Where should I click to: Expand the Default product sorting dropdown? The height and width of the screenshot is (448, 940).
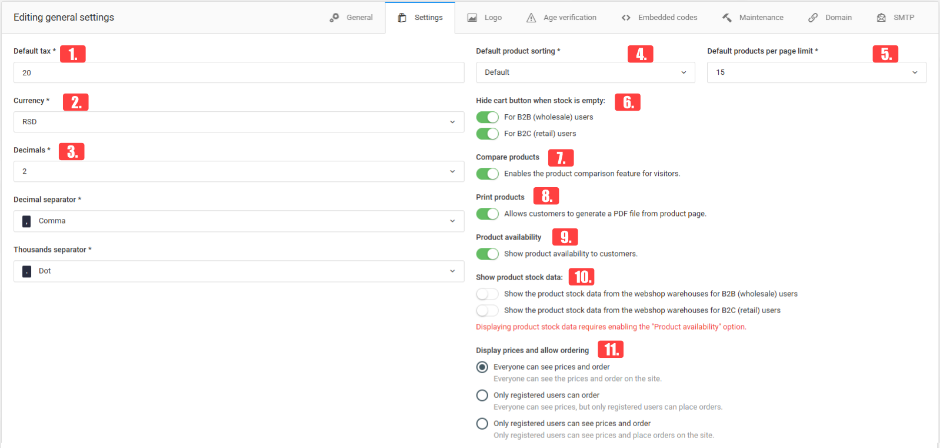pos(585,72)
